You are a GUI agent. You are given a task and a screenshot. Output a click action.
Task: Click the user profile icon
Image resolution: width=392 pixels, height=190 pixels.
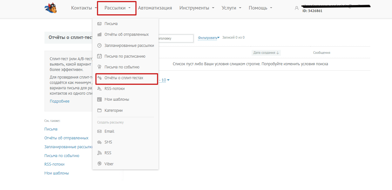(297, 8)
